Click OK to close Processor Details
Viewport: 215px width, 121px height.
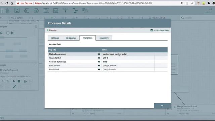pyautogui.click(x=162, y=106)
